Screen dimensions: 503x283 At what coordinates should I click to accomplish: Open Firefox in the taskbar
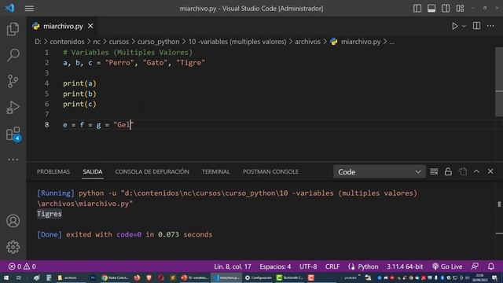(137, 277)
